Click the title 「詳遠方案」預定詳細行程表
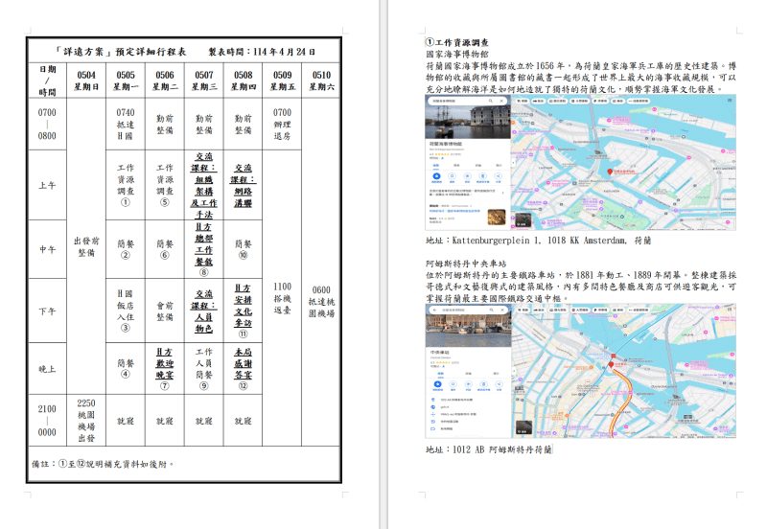 (121, 52)
